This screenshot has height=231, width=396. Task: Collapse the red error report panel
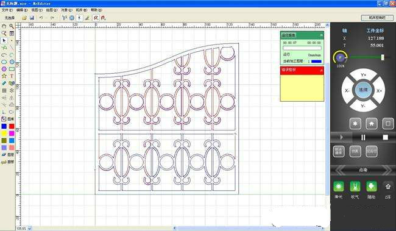coord(321,70)
